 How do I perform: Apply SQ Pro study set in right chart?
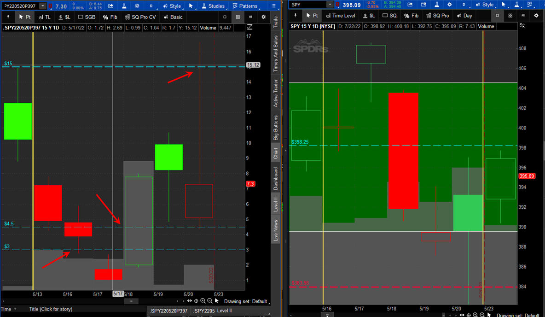(438, 15)
